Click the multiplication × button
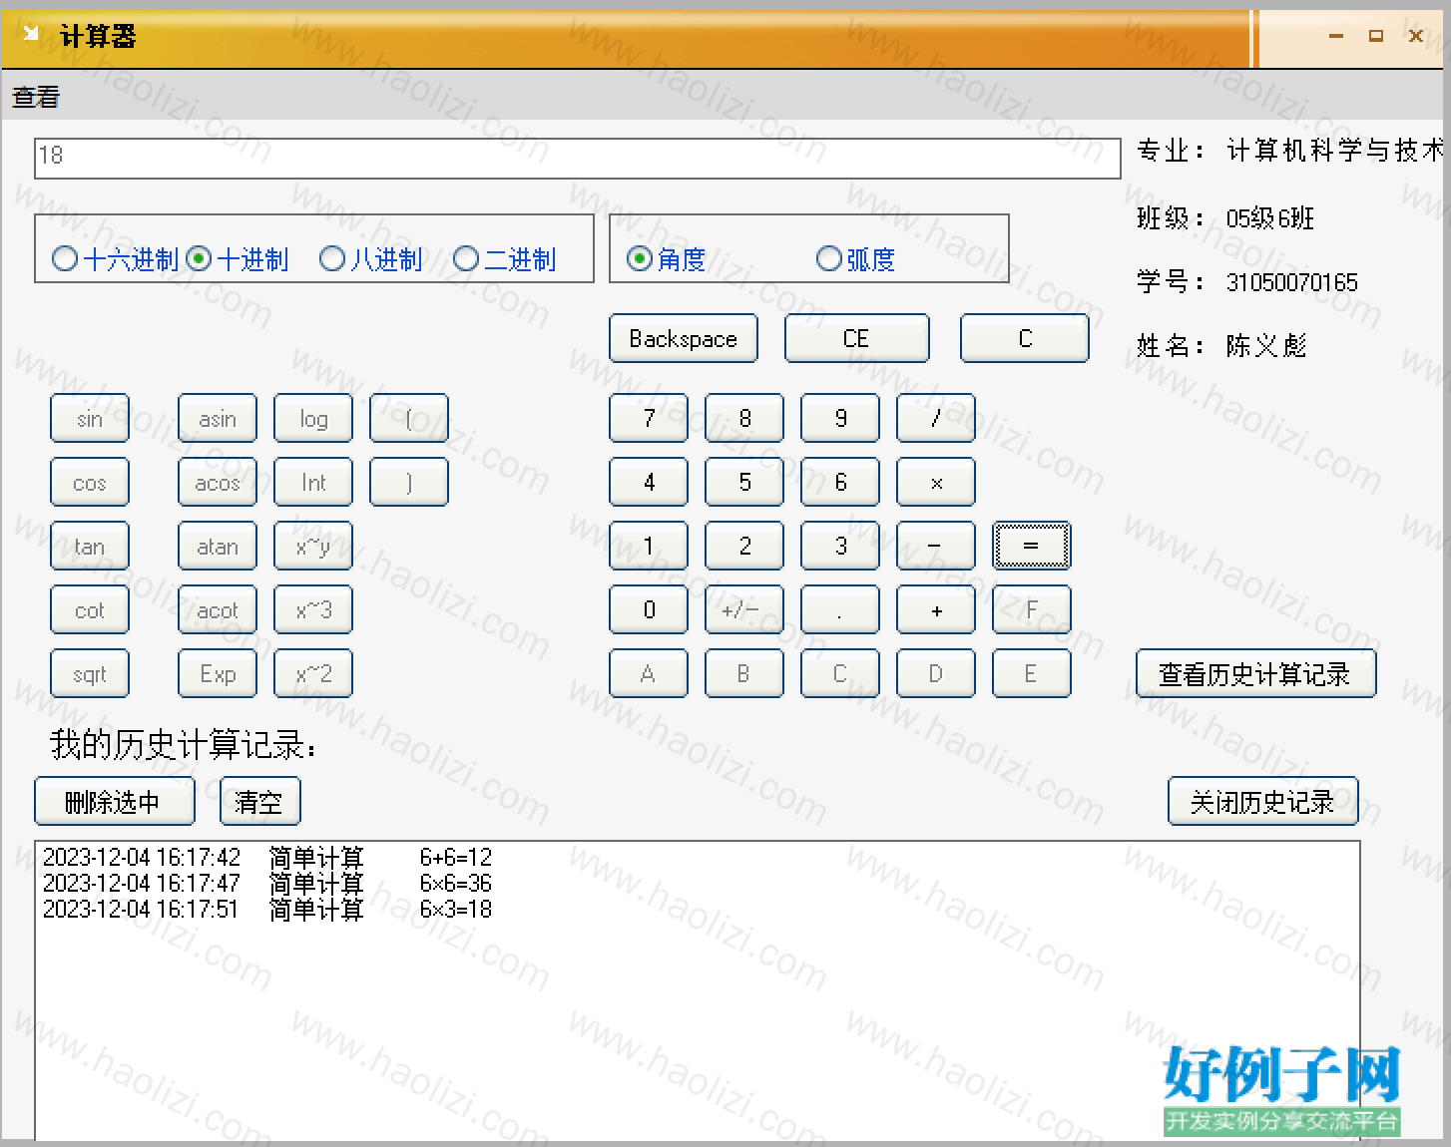This screenshot has width=1451, height=1147. pyautogui.click(x=936, y=482)
